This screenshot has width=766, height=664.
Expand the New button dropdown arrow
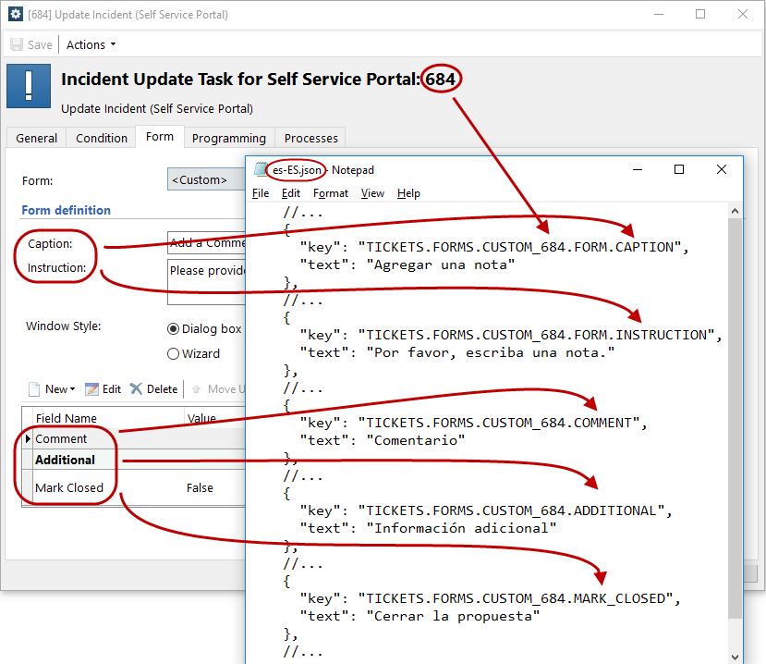[73, 389]
